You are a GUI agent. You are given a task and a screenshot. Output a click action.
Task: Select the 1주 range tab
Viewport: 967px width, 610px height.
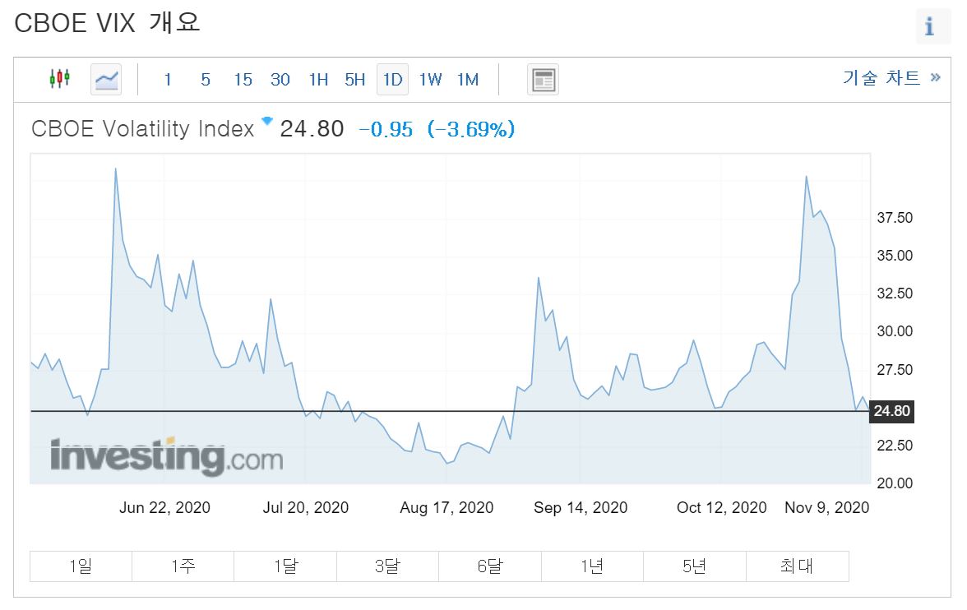tap(183, 566)
